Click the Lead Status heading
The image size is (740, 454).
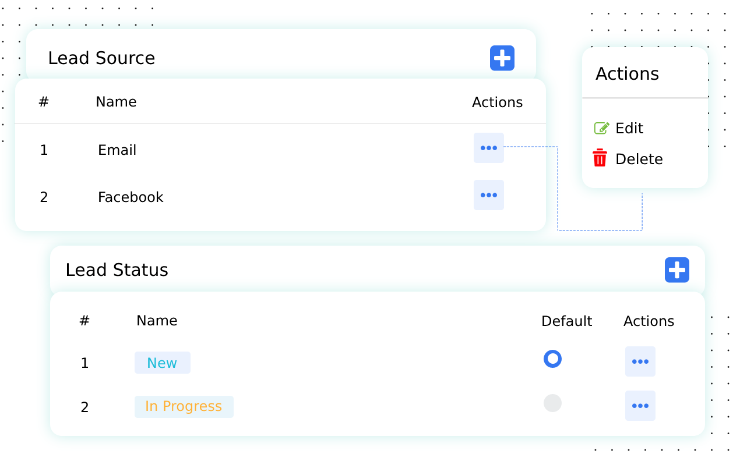(x=117, y=270)
